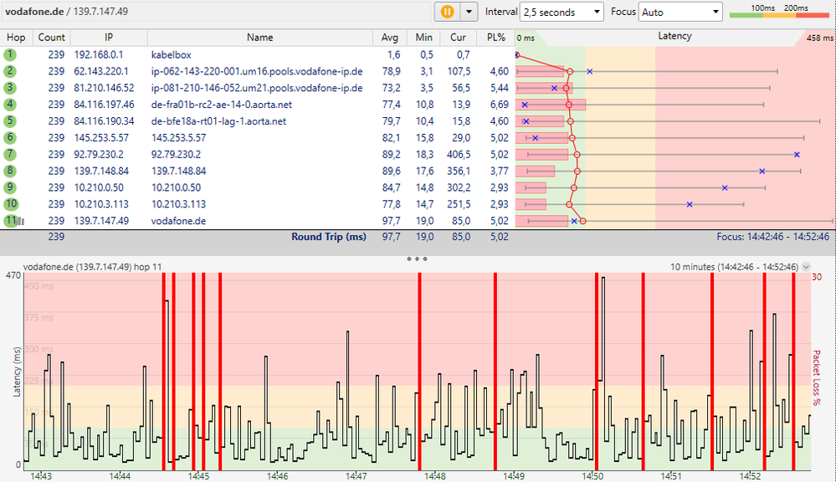Click the 14:50 time axis label
Screen dimensions: 836x482
(x=592, y=475)
